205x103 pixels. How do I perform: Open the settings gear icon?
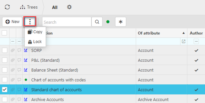[x=69, y=7]
